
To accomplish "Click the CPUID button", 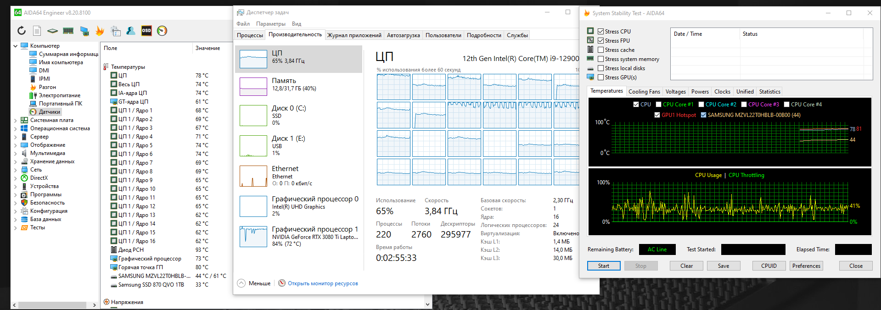I will coord(769,266).
